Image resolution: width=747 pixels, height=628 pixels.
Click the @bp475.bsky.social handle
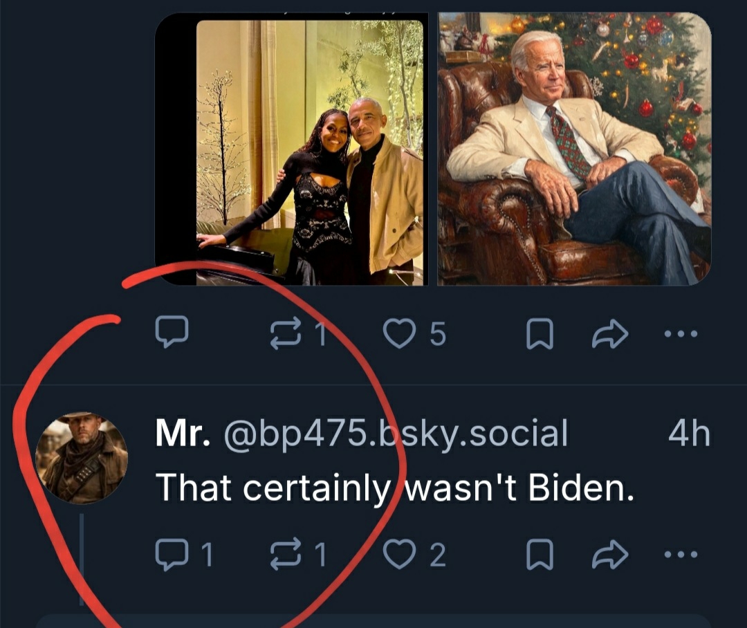[395, 434]
